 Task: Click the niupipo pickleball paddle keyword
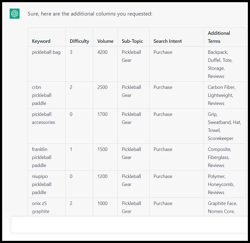pos(42,184)
